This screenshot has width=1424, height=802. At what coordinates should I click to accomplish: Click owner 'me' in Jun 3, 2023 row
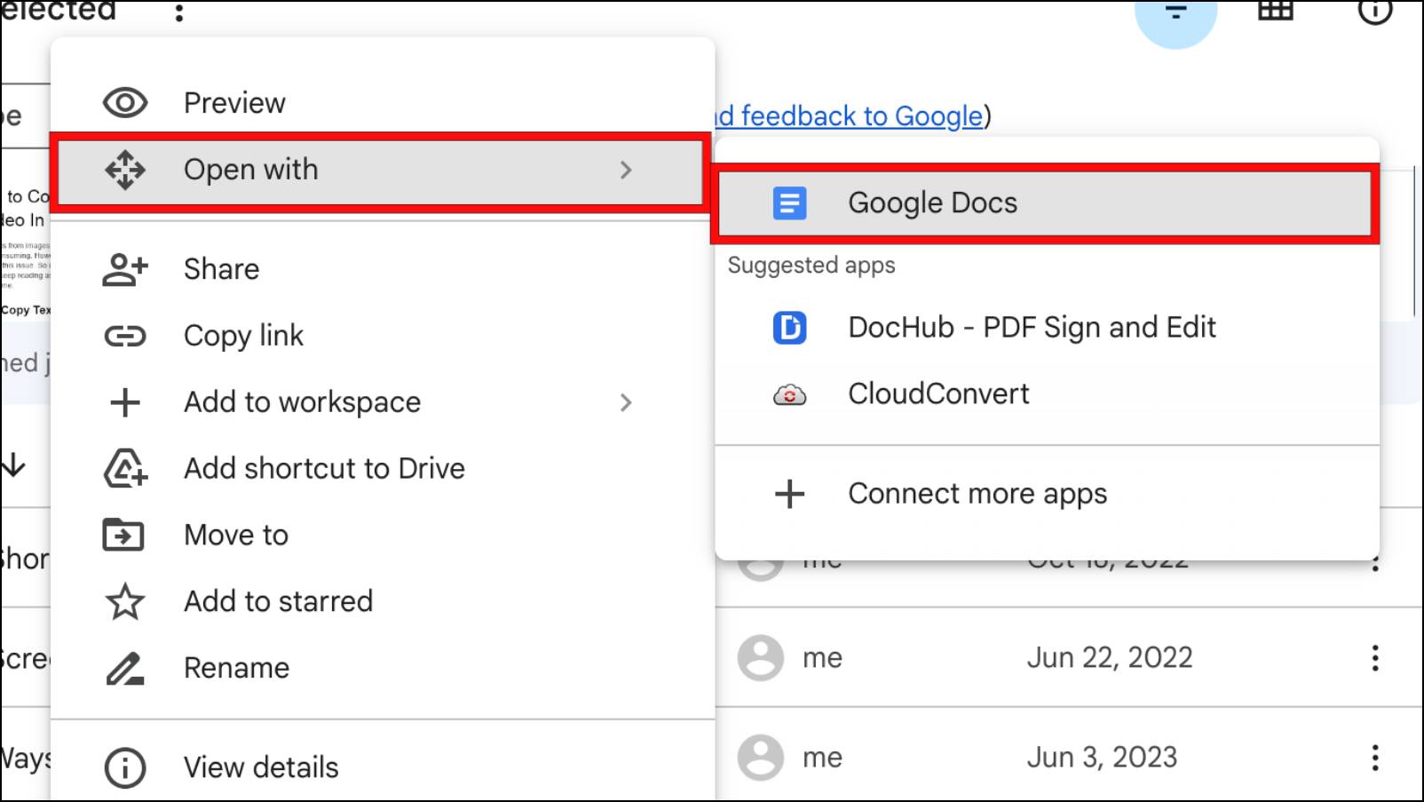pos(822,758)
